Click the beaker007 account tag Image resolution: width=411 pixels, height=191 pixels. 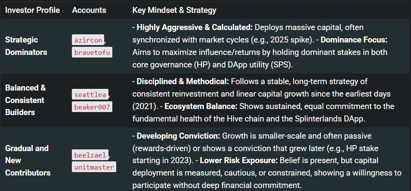point(92,106)
